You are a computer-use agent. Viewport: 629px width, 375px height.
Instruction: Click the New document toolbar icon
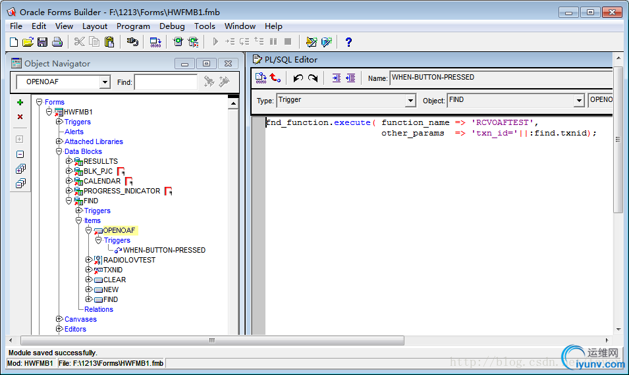pyautogui.click(x=14, y=41)
